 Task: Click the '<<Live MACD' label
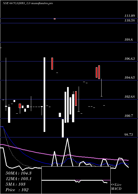pyautogui.click(x=116, y=187)
